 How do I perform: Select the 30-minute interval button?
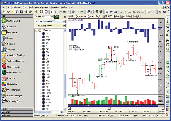coord(139,12)
